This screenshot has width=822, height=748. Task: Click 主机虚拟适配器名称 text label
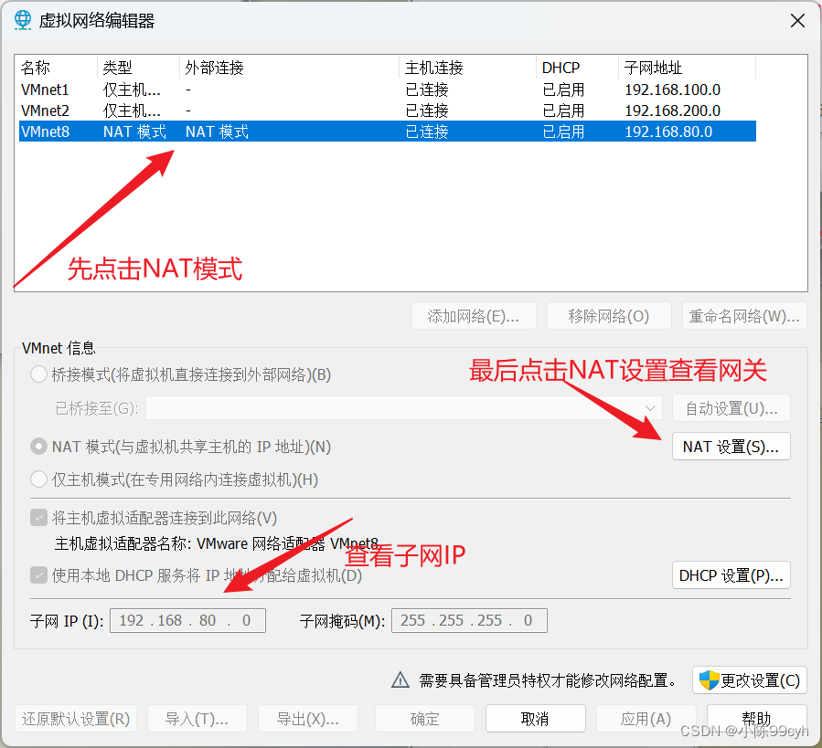pyautogui.click(x=217, y=543)
